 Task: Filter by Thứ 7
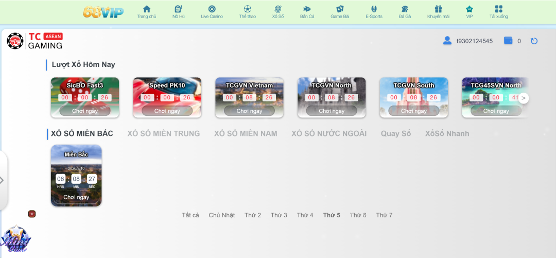(384, 215)
